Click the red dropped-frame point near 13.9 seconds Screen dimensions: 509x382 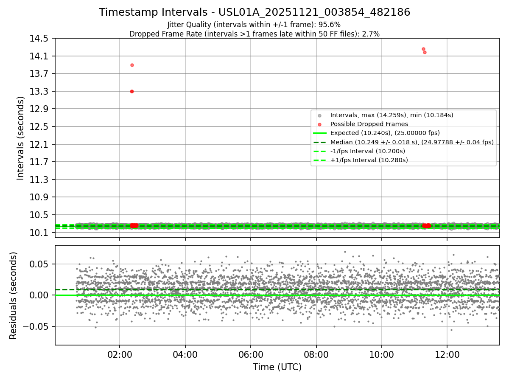(132, 65)
